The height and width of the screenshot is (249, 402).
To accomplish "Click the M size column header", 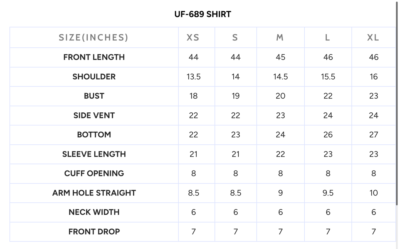I will tap(280, 37).
